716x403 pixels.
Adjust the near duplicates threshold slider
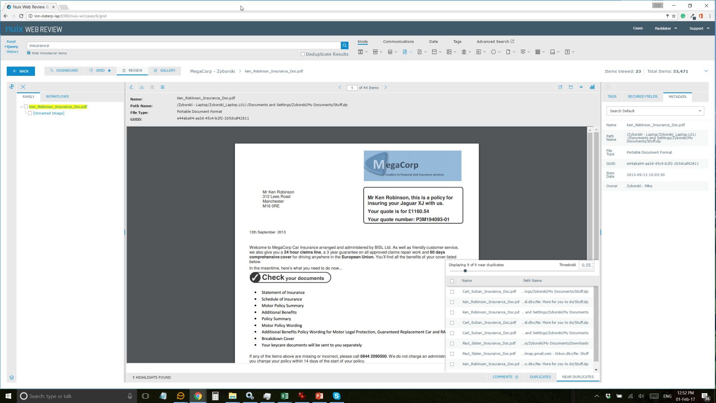pyautogui.click(x=465, y=271)
